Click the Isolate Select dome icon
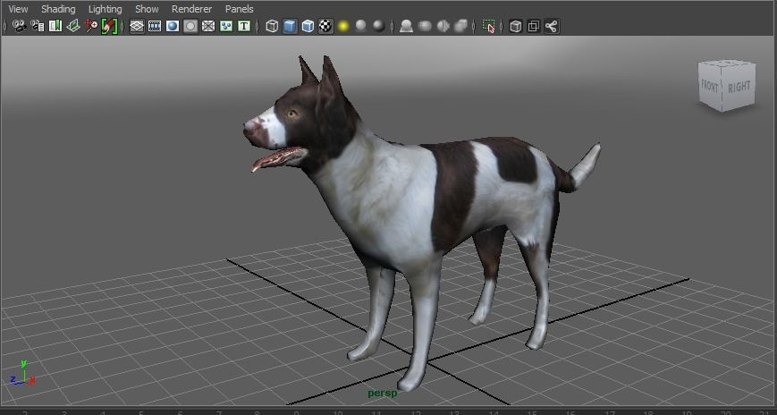 pyautogui.click(x=406, y=26)
